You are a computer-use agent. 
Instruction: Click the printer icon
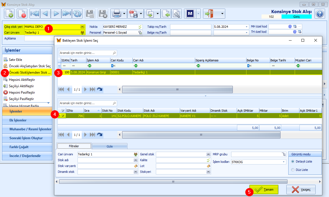(x=117, y=14)
